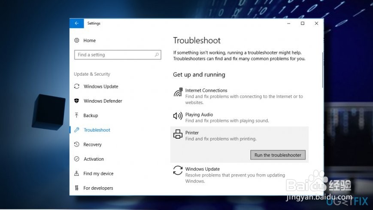Click the back arrow in Settings title bar

pyautogui.click(x=76, y=23)
